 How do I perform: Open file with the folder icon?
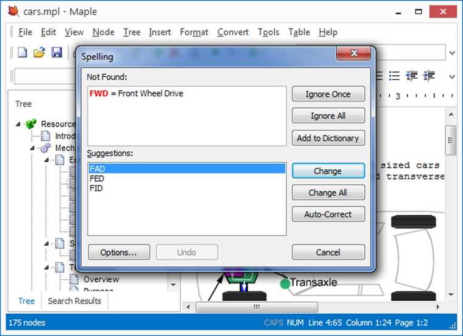[x=40, y=52]
